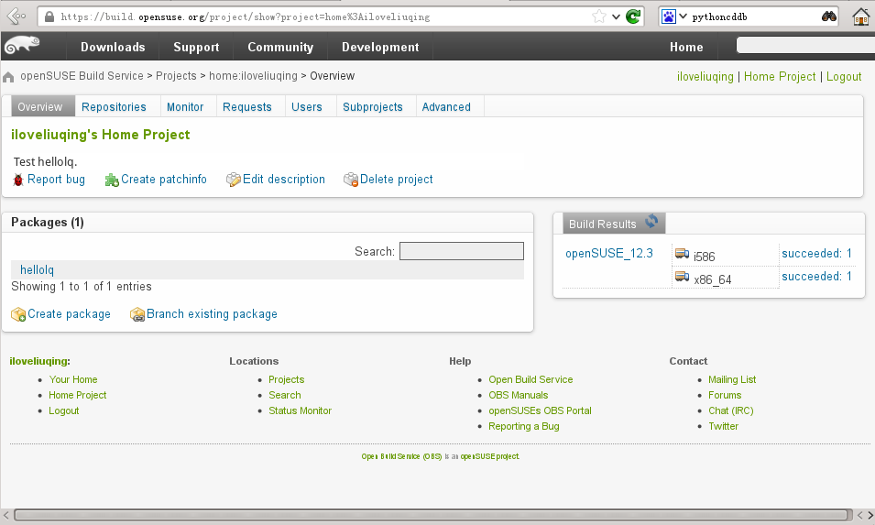The image size is (875, 525).
Task: Open the Development menu
Action: point(380,47)
